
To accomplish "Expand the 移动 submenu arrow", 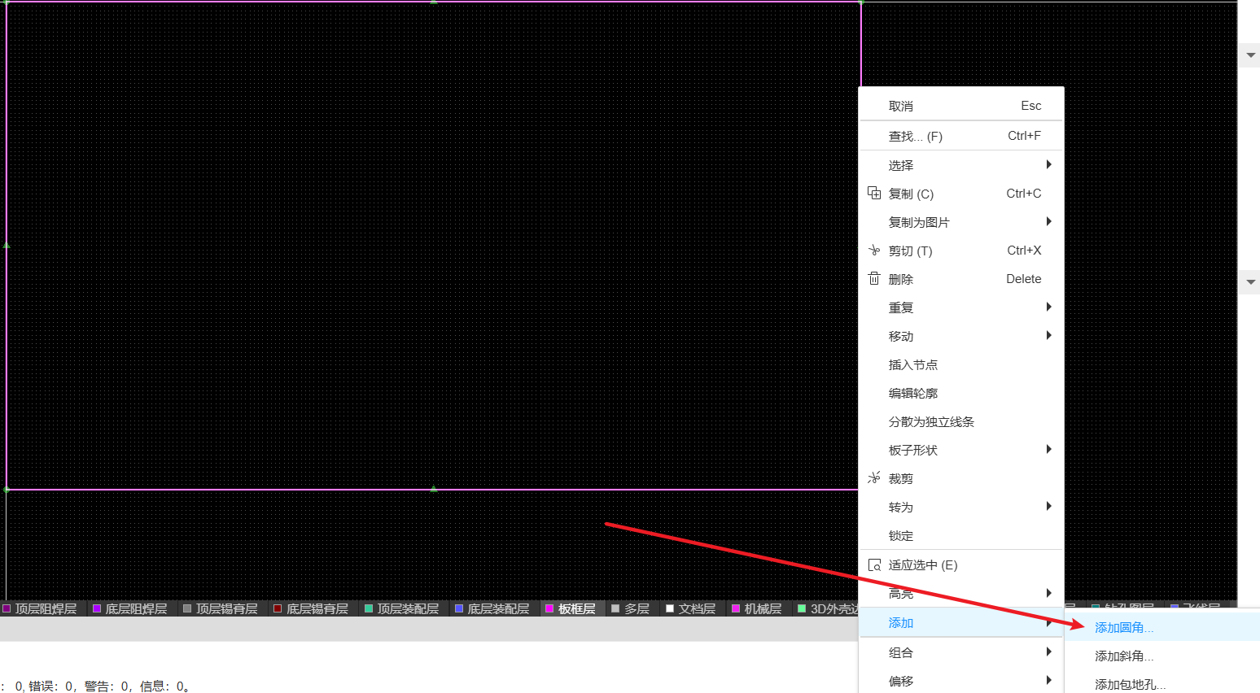I will [x=1049, y=335].
